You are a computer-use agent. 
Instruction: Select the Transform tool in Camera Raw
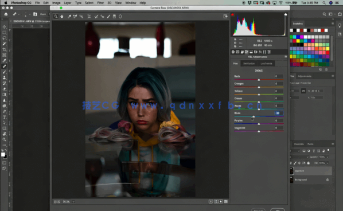coord(89,17)
